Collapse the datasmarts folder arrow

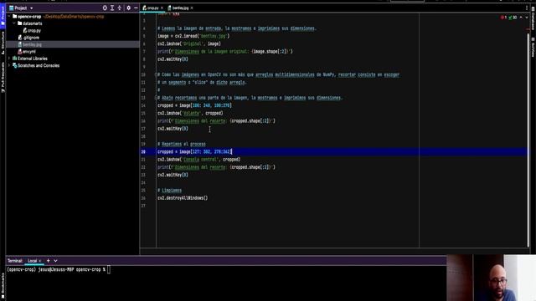tap(14, 23)
